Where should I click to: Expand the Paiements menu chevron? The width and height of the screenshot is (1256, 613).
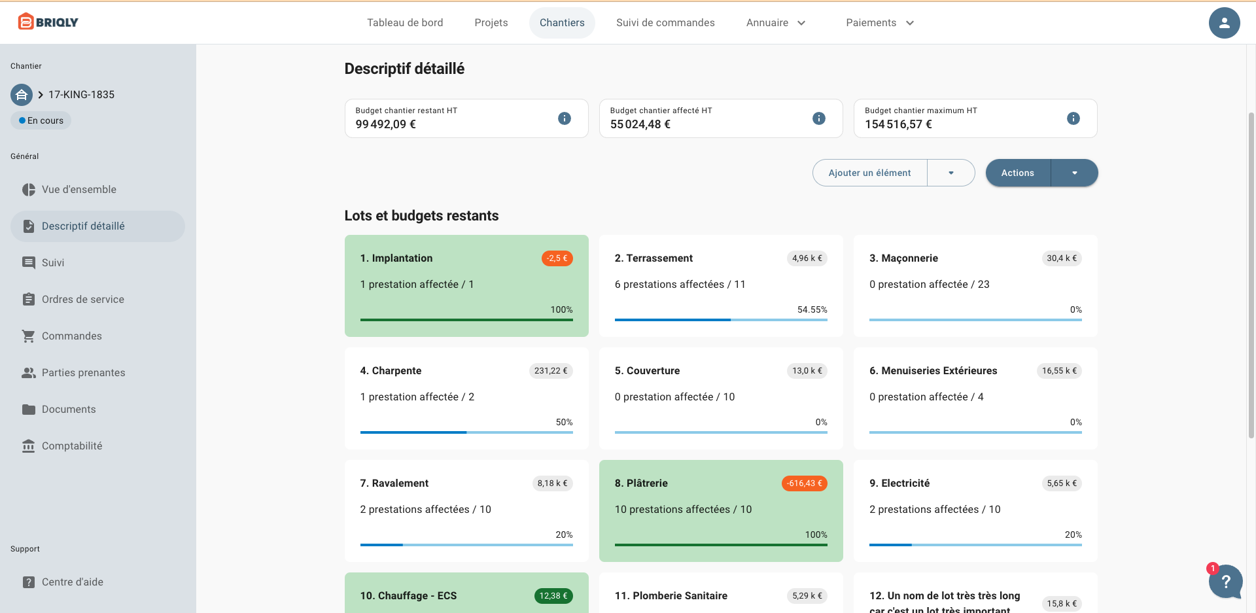(x=910, y=23)
